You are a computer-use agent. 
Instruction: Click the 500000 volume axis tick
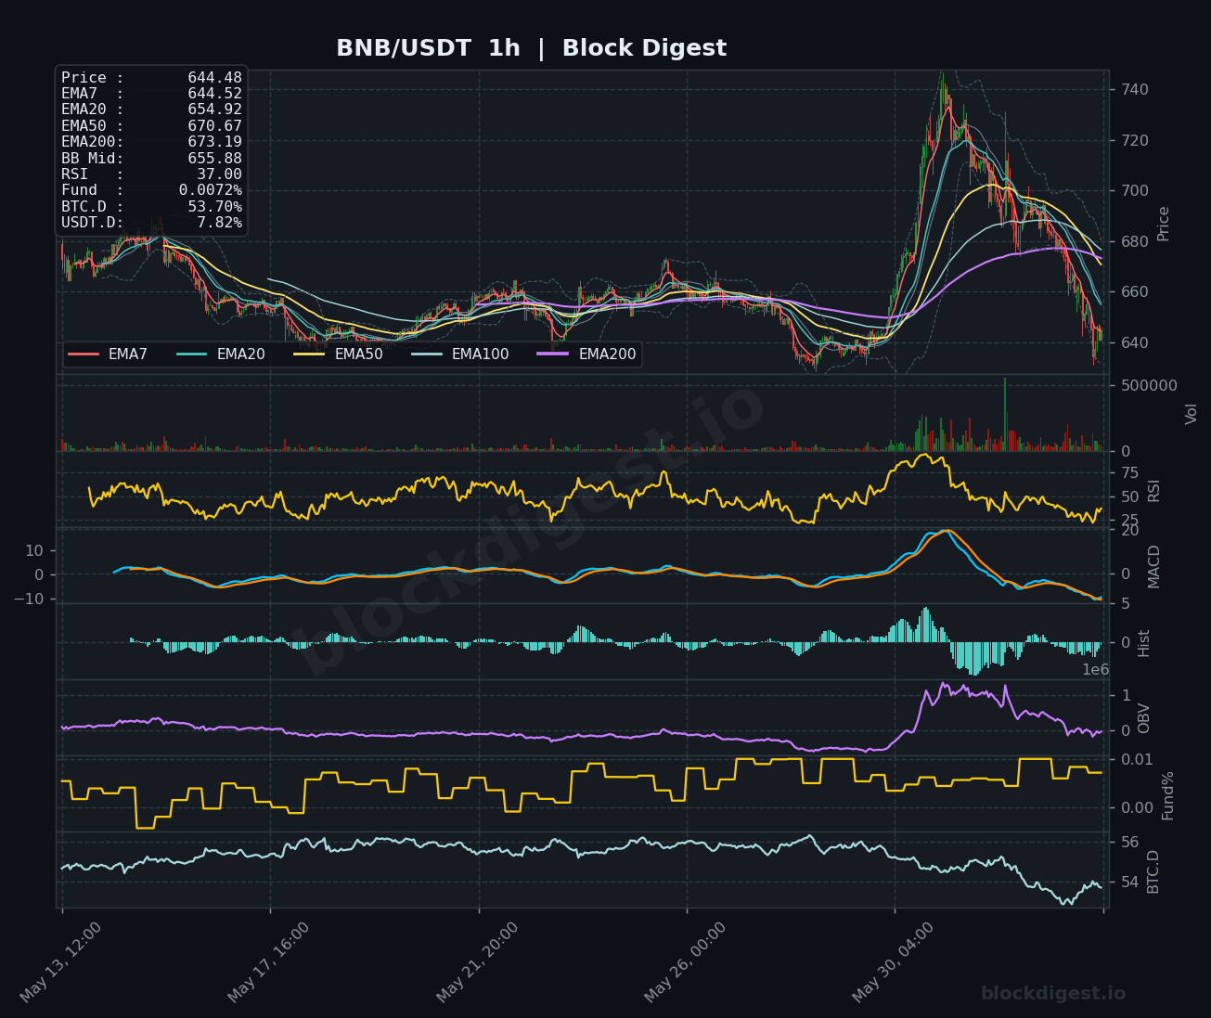click(1149, 386)
